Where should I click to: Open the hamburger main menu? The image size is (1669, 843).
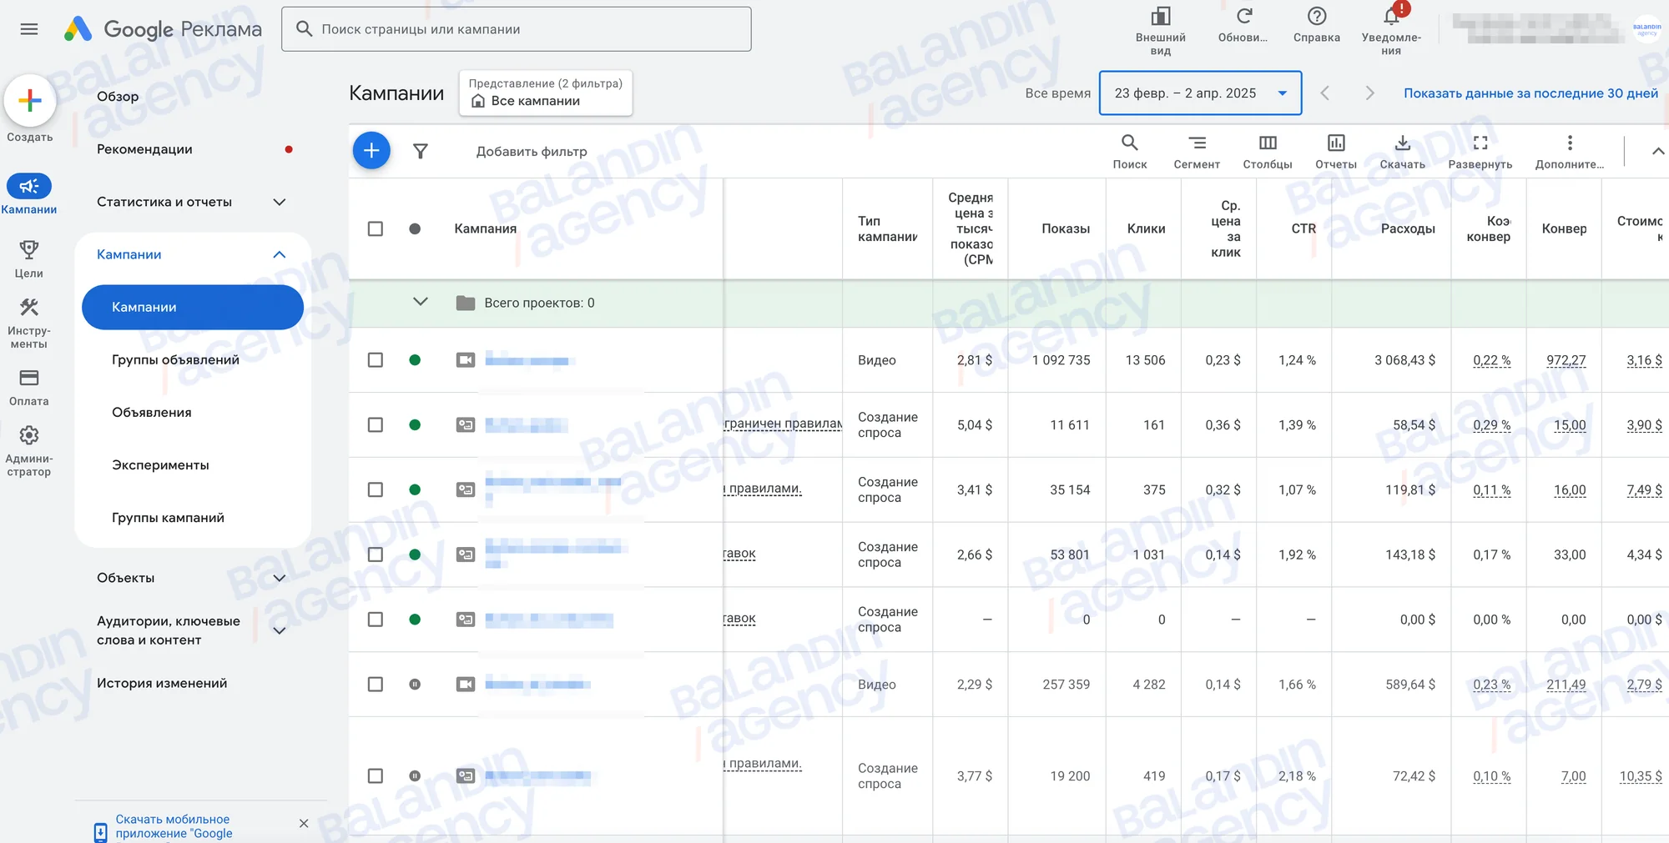click(x=29, y=29)
